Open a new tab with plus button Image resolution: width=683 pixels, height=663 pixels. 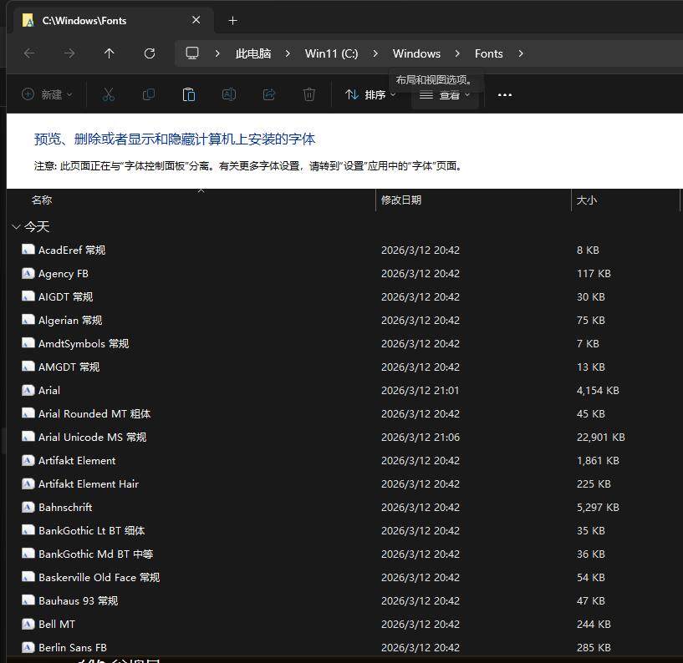233,20
